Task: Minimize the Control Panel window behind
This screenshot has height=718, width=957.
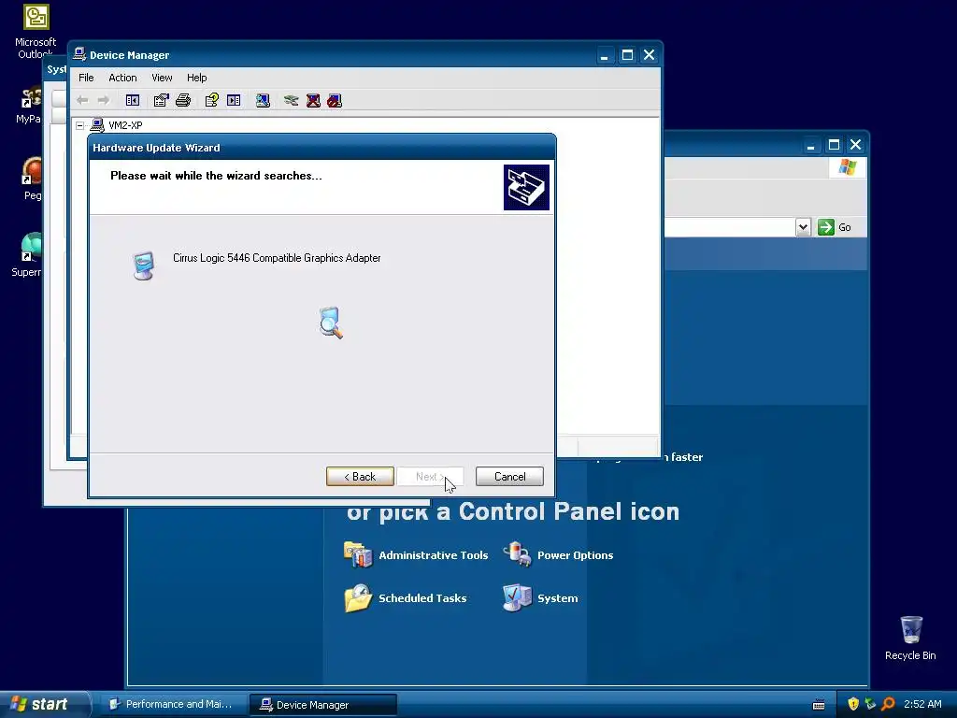Action: (810, 145)
